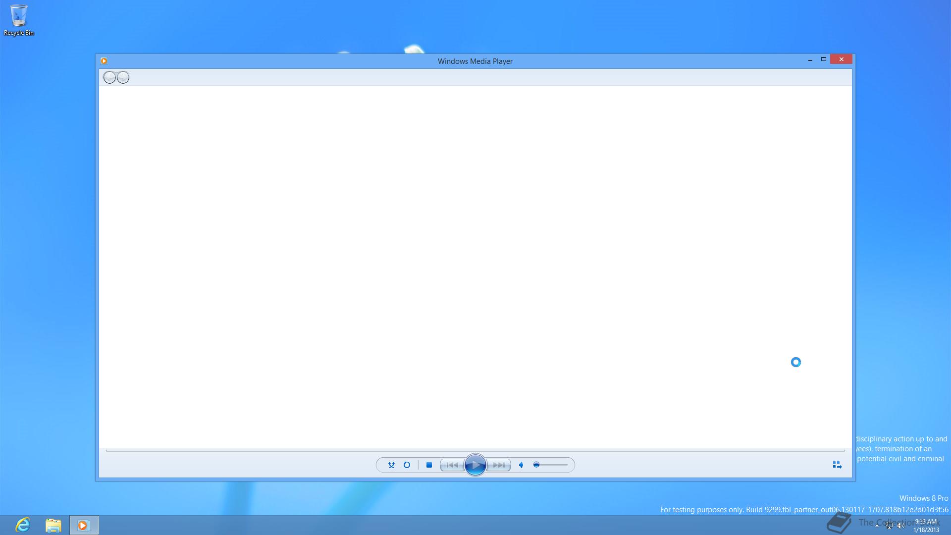Open File Explorer from the taskbar
Viewport: 951px width, 535px height.
pyautogui.click(x=53, y=525)
